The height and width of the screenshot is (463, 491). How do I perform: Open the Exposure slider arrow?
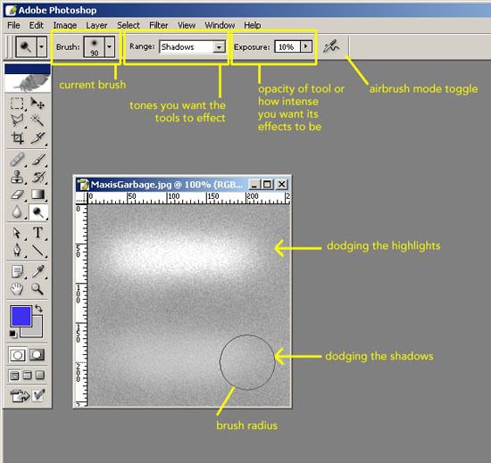pyautogui.click(x=306, y=46)
